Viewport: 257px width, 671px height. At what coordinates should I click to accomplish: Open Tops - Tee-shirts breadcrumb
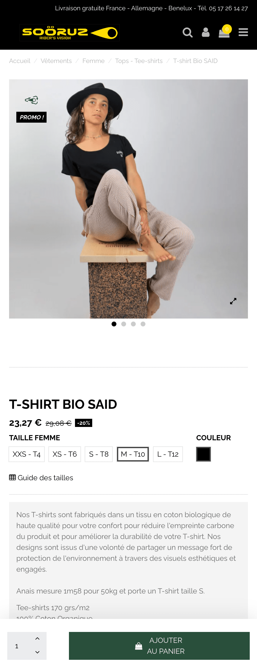point(139,61)
